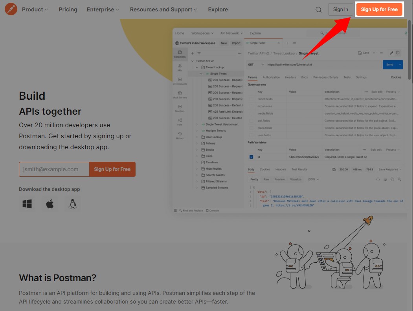Viewport: 413px width, 311px height.
Task: Select the Visualize response view
Action: pos(296,179)
